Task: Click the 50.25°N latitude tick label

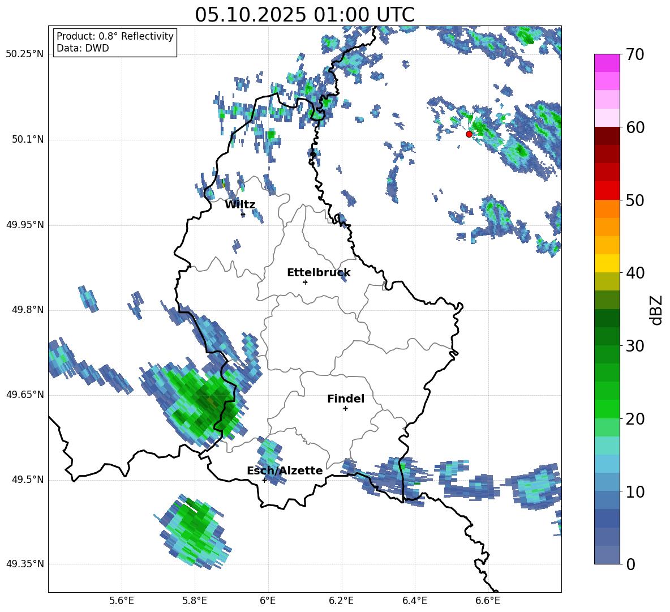Action: (25, 54)
